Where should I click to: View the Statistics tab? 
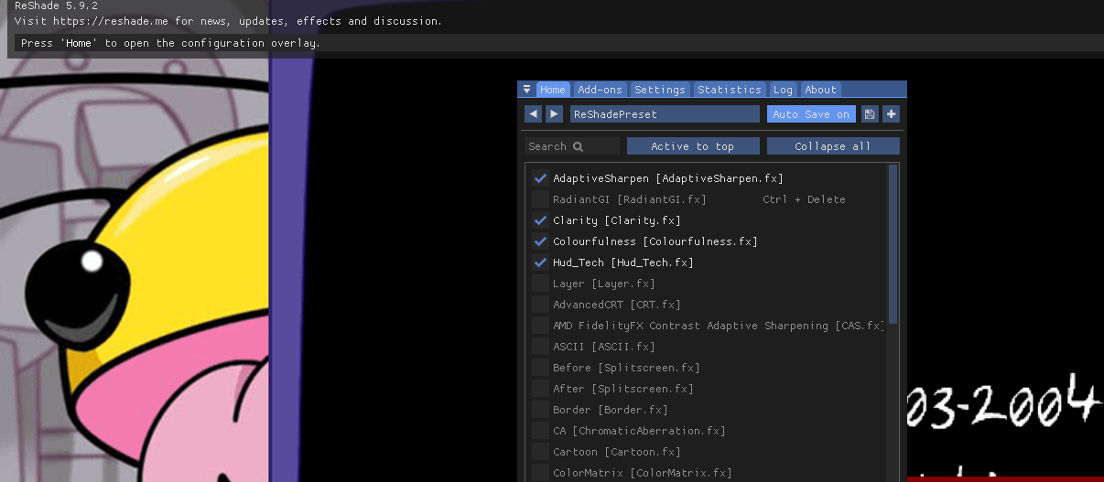(729, 90)
